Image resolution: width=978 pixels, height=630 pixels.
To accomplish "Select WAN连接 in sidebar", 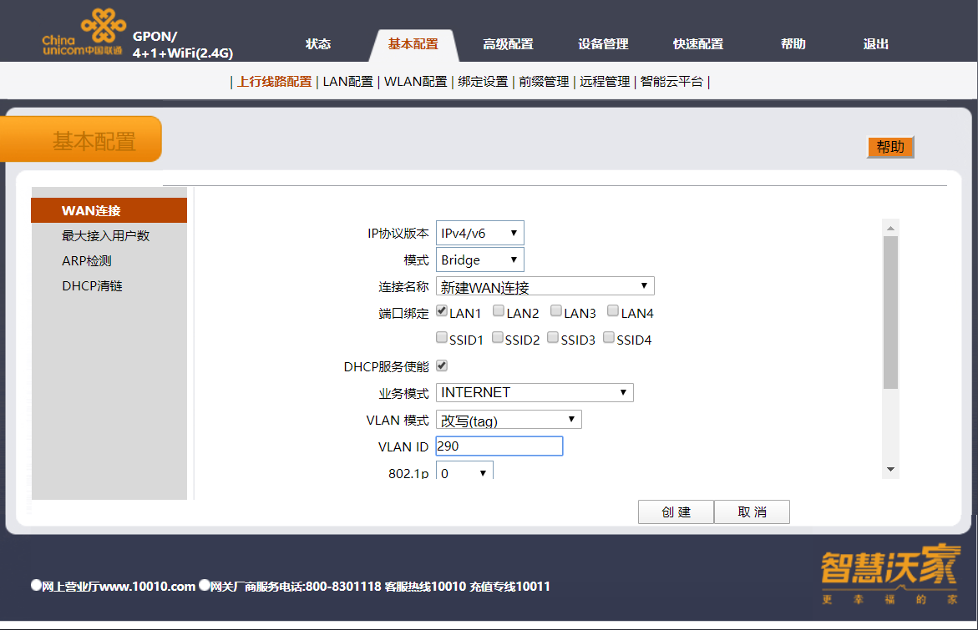I will [109, 210].
